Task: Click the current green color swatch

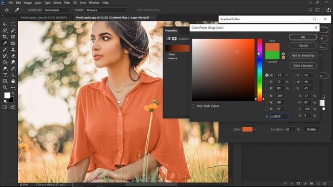Action: [272, 56]
